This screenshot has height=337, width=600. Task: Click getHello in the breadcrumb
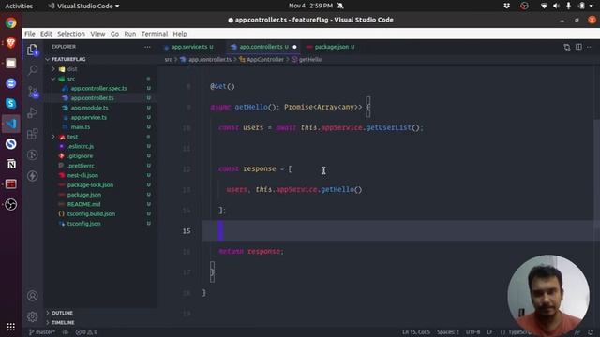tap(310, 60)
